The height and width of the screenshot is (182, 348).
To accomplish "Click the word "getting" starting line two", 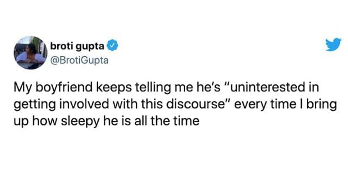I will tap(32, 105).
